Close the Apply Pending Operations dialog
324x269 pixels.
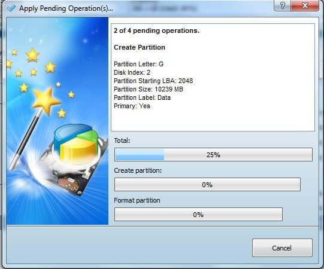tap(305, 5)
